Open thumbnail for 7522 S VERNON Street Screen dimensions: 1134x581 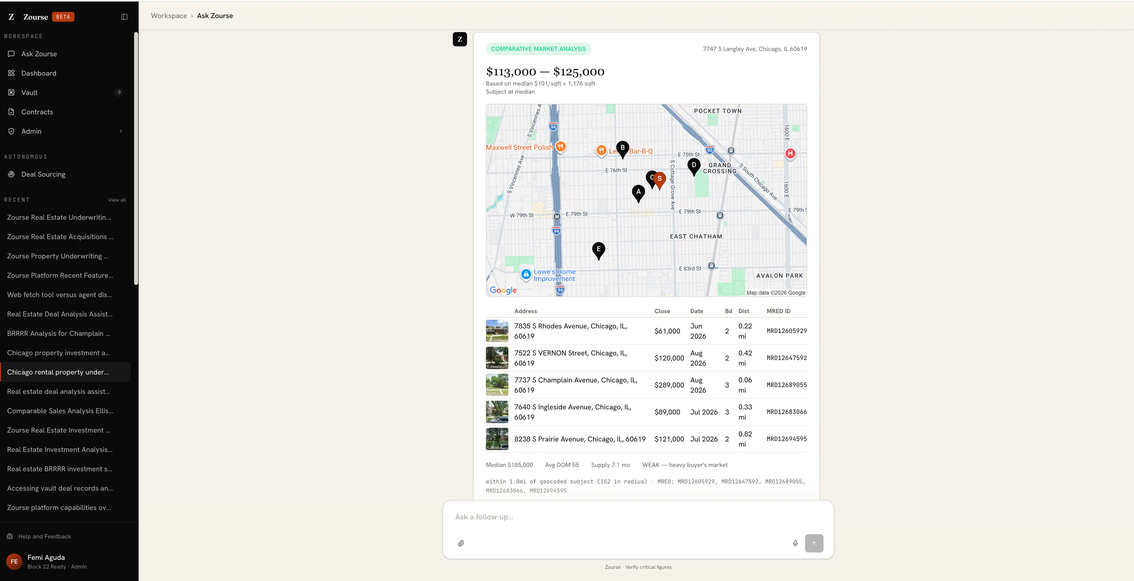tap(497, 358)
